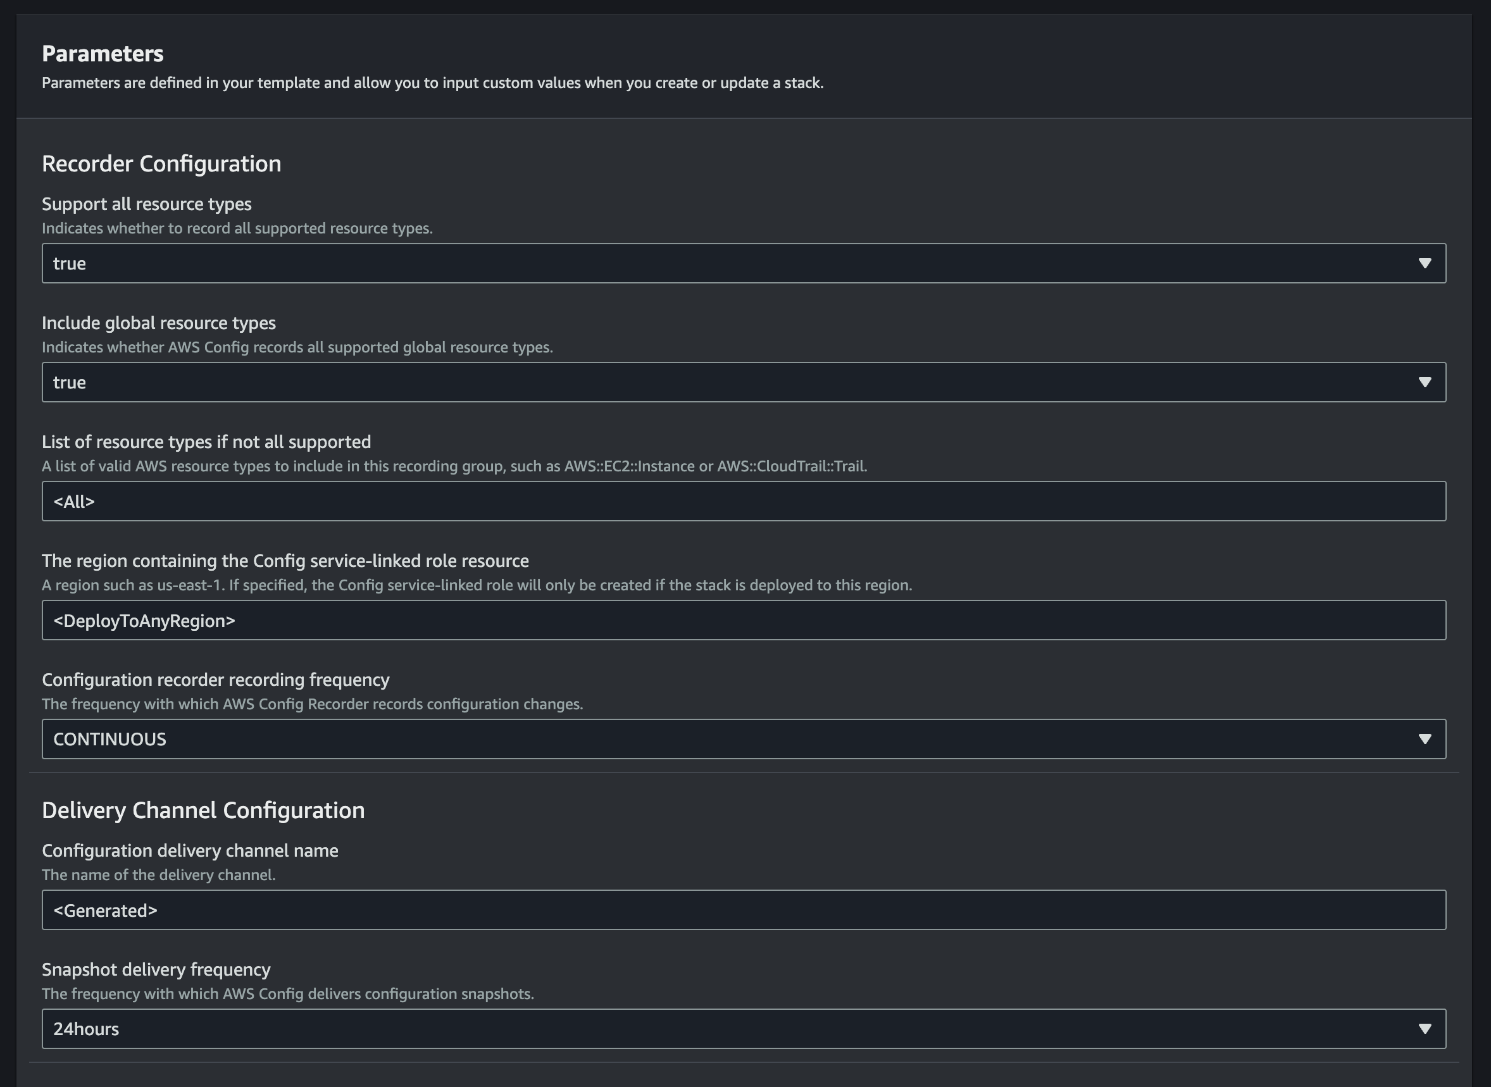Click the arrow icon of Include global resource types
Viewport: 1491px width, 1087px height.
tap(1425, 382)
